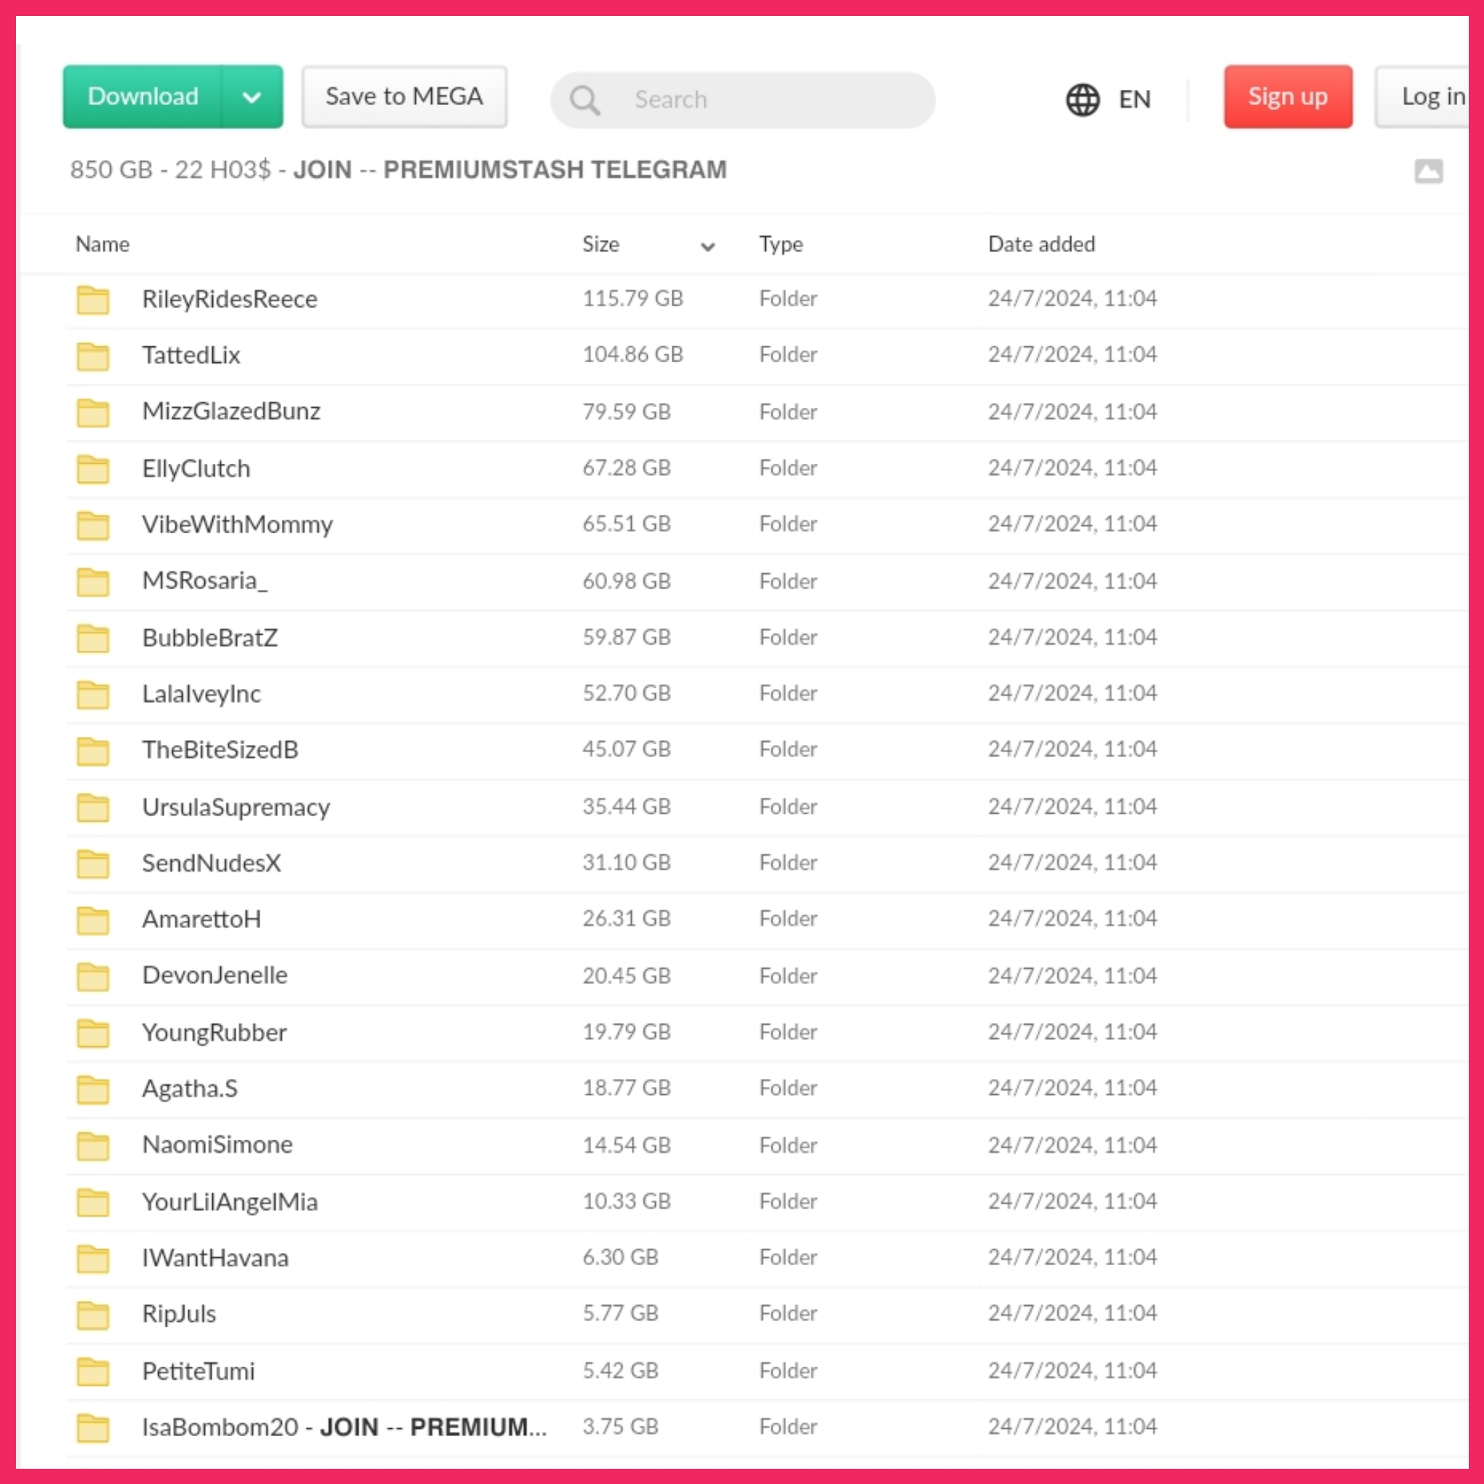The width and height of the screenshot is (1484, 1484).
Task: Click the folder icon for NaomiSimone
Action: 93,1146
